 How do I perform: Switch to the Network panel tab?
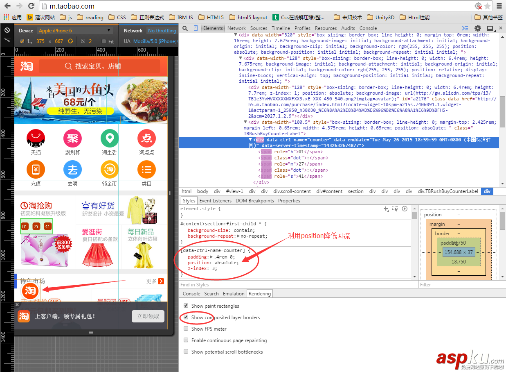236,28
